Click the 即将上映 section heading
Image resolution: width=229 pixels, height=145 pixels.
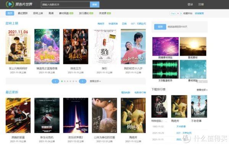tap(12, 23)
